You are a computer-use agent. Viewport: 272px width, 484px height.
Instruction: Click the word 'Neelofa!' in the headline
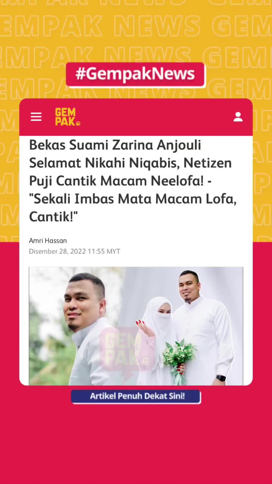(x=178, y=181)
